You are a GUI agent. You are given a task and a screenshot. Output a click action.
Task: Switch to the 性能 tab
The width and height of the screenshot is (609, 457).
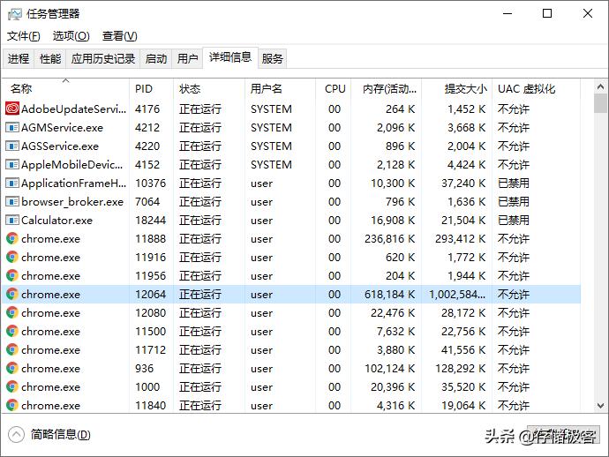[50, 58]
